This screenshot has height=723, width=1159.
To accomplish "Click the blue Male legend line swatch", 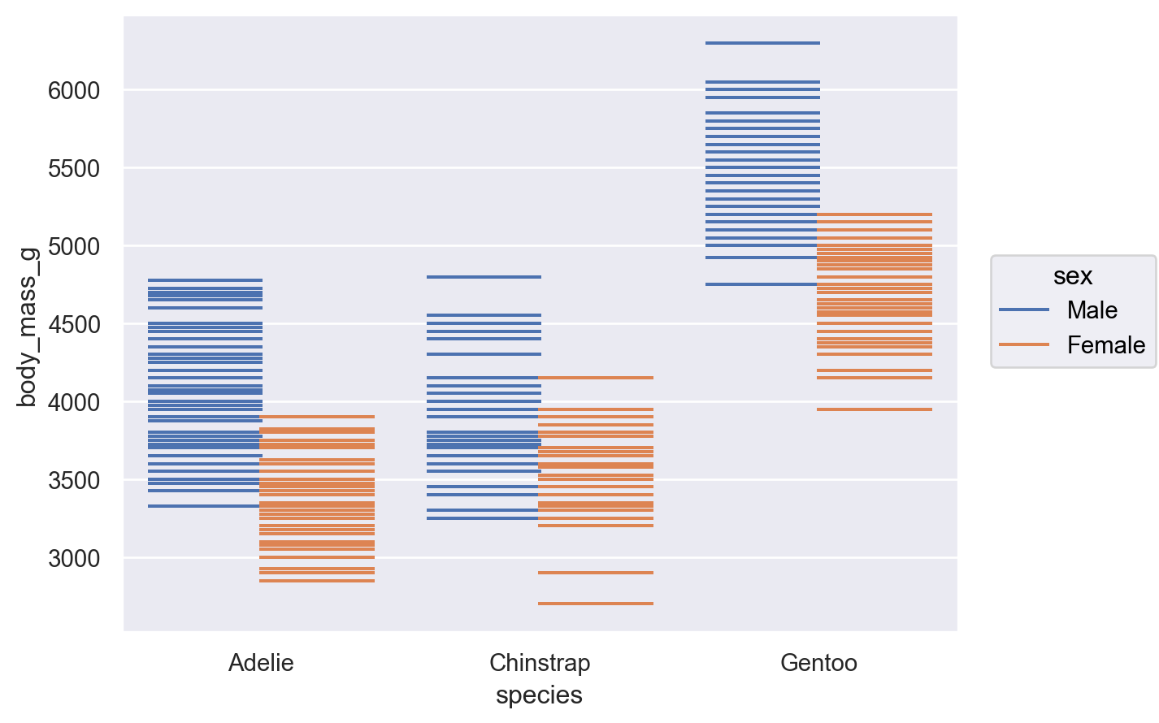I will tap(1023, 310).
